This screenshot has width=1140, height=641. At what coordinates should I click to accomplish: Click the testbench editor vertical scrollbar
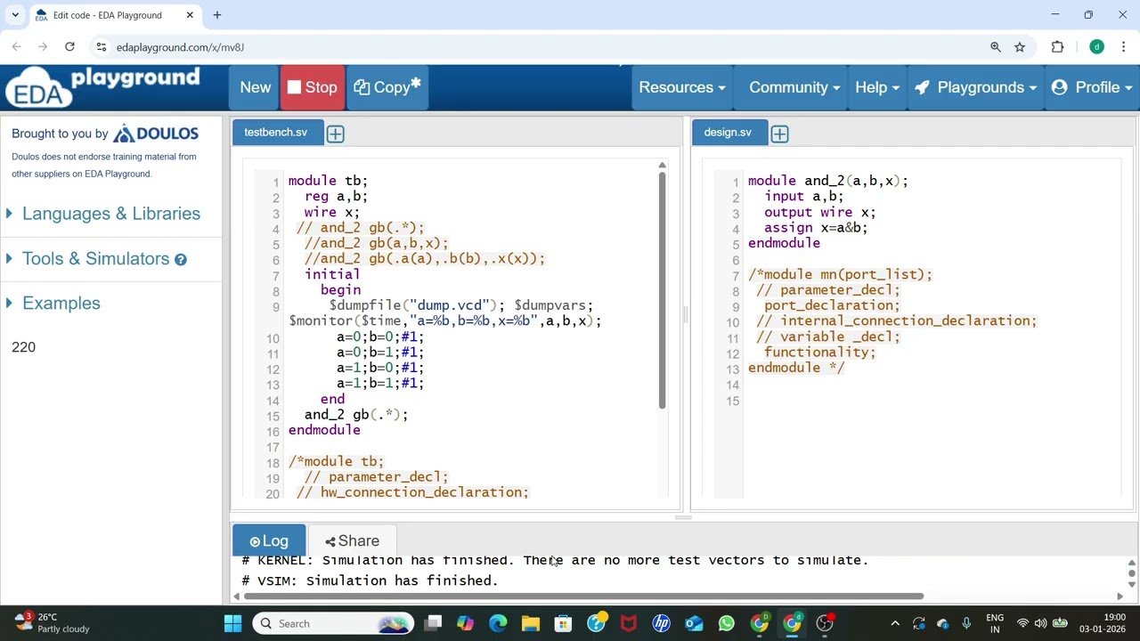662,289
